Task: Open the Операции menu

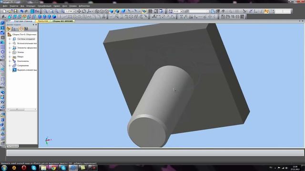Action: point(30,6)
